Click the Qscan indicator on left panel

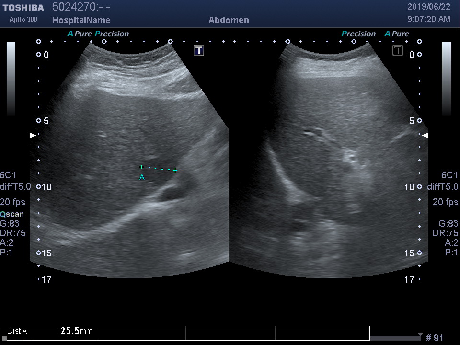[x=12, y=214]
